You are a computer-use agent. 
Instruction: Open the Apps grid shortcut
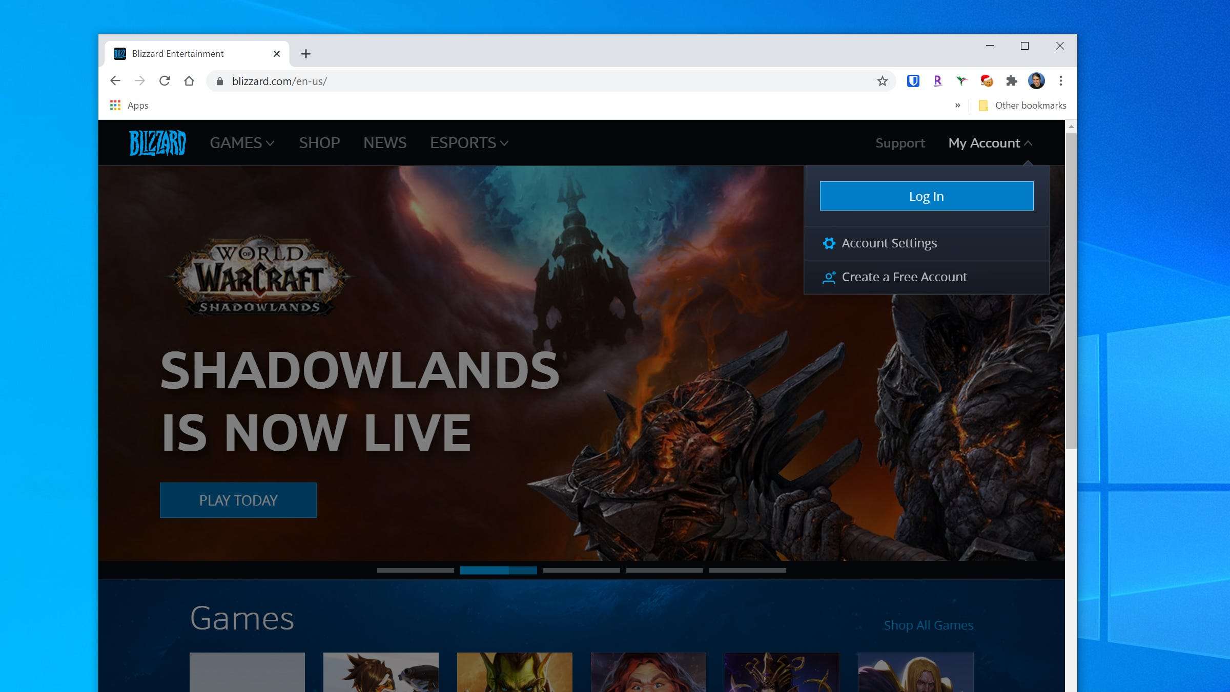[x=129, y=105]
